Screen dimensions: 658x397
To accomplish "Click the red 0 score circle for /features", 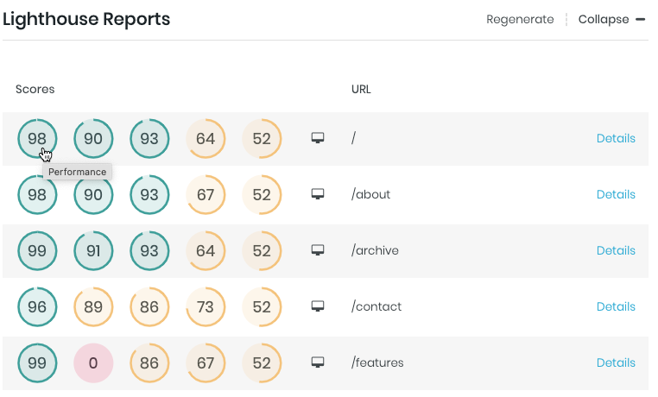I will pos(93,362).
